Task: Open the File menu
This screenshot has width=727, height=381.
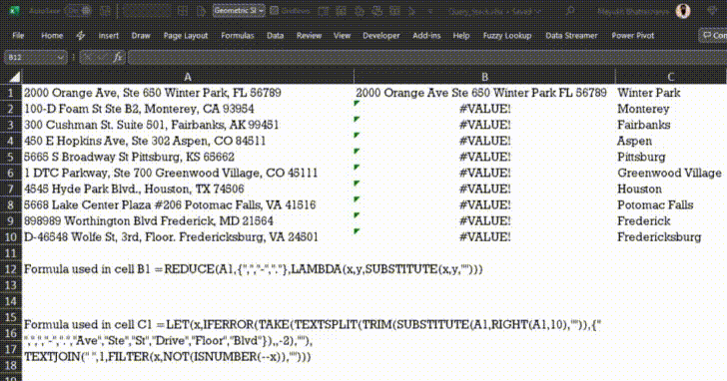Action: 18,36
